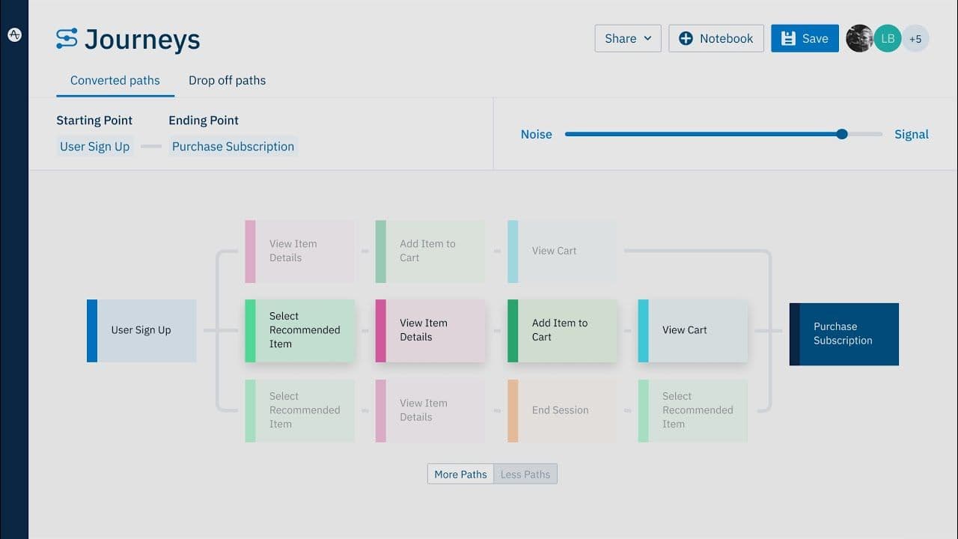Toggle More Paths view

tap(460, 474)
